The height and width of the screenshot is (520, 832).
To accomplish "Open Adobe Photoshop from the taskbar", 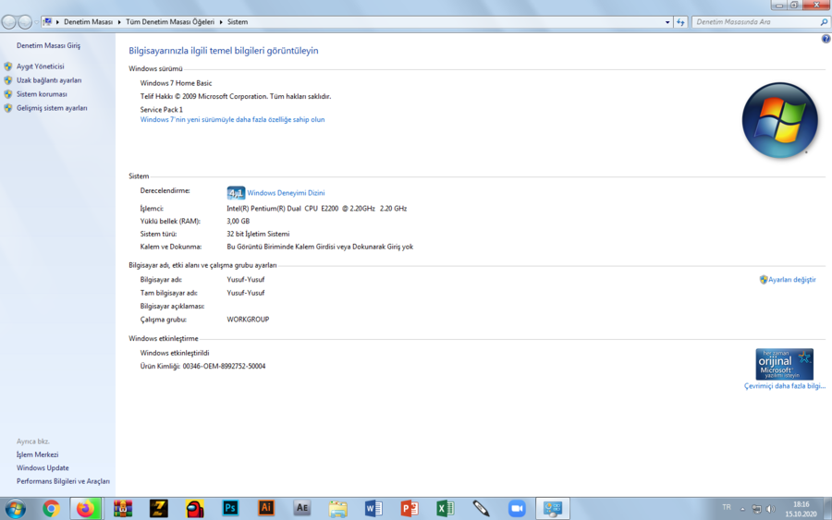I will click(230, 508).
